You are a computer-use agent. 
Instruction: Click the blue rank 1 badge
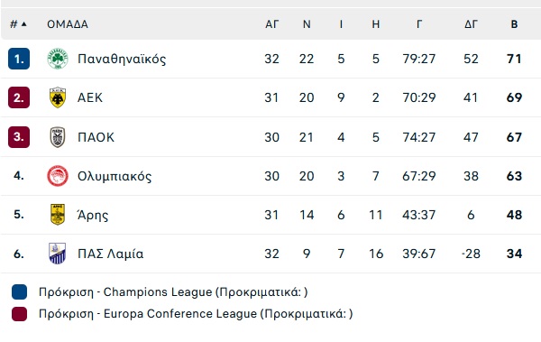(x=19, y=59)
